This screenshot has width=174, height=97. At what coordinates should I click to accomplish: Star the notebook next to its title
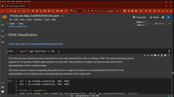(x=63, y=16)
